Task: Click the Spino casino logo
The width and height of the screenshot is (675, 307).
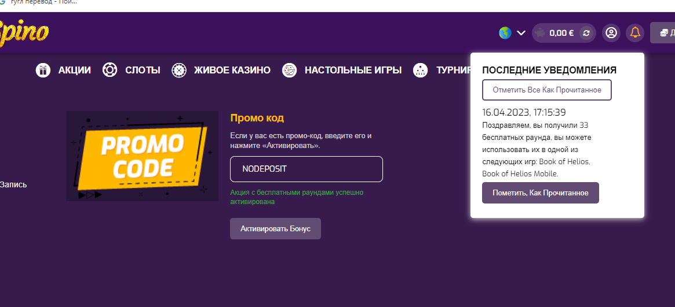Action: [x=24, y=33]
